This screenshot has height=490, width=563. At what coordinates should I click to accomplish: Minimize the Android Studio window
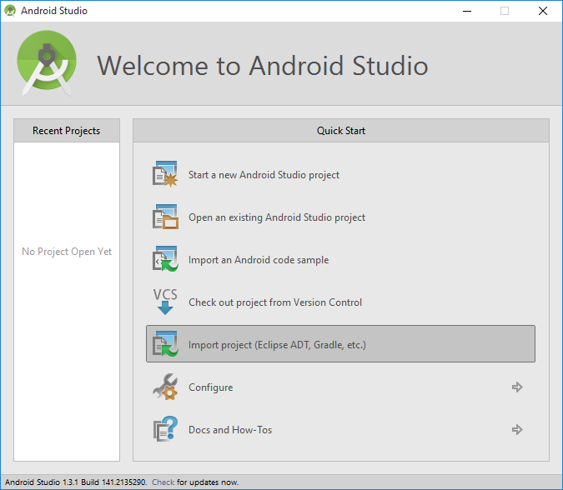[x=467, y=11]
